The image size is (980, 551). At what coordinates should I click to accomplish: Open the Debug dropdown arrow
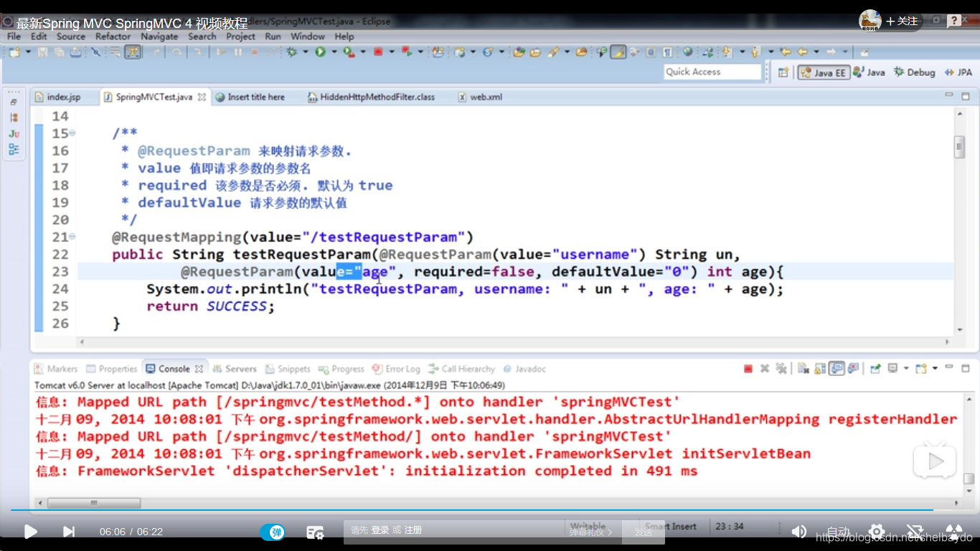point(305,52)
